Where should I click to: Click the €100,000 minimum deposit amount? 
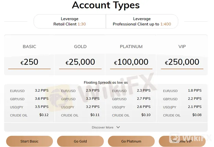tap(131, 62)
